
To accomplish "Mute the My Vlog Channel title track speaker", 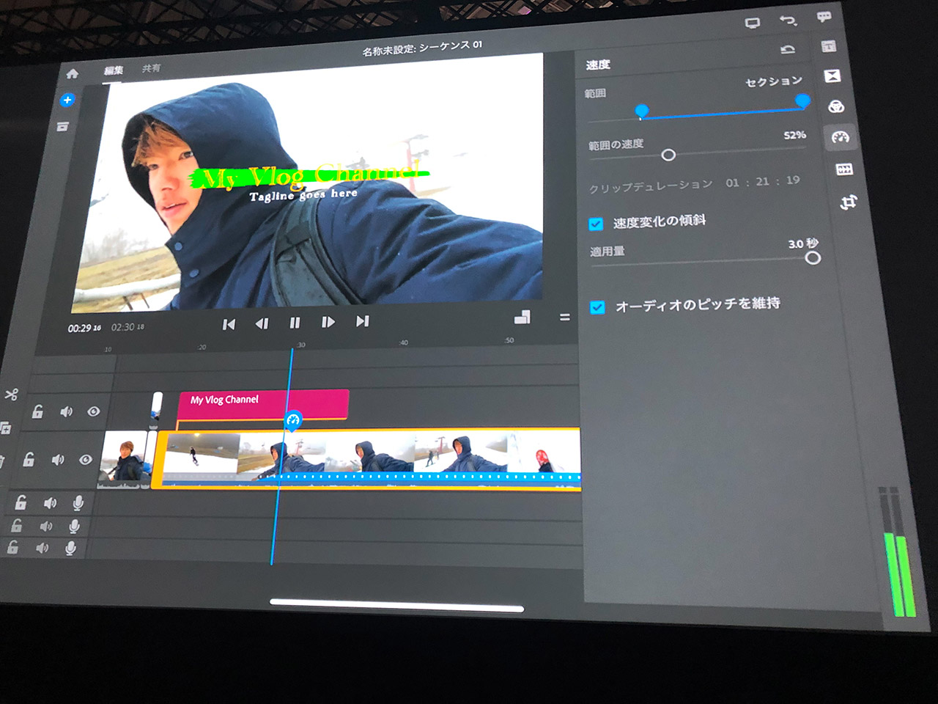I will coord(66,411).
